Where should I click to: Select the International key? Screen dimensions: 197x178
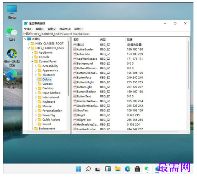point(50,97)
